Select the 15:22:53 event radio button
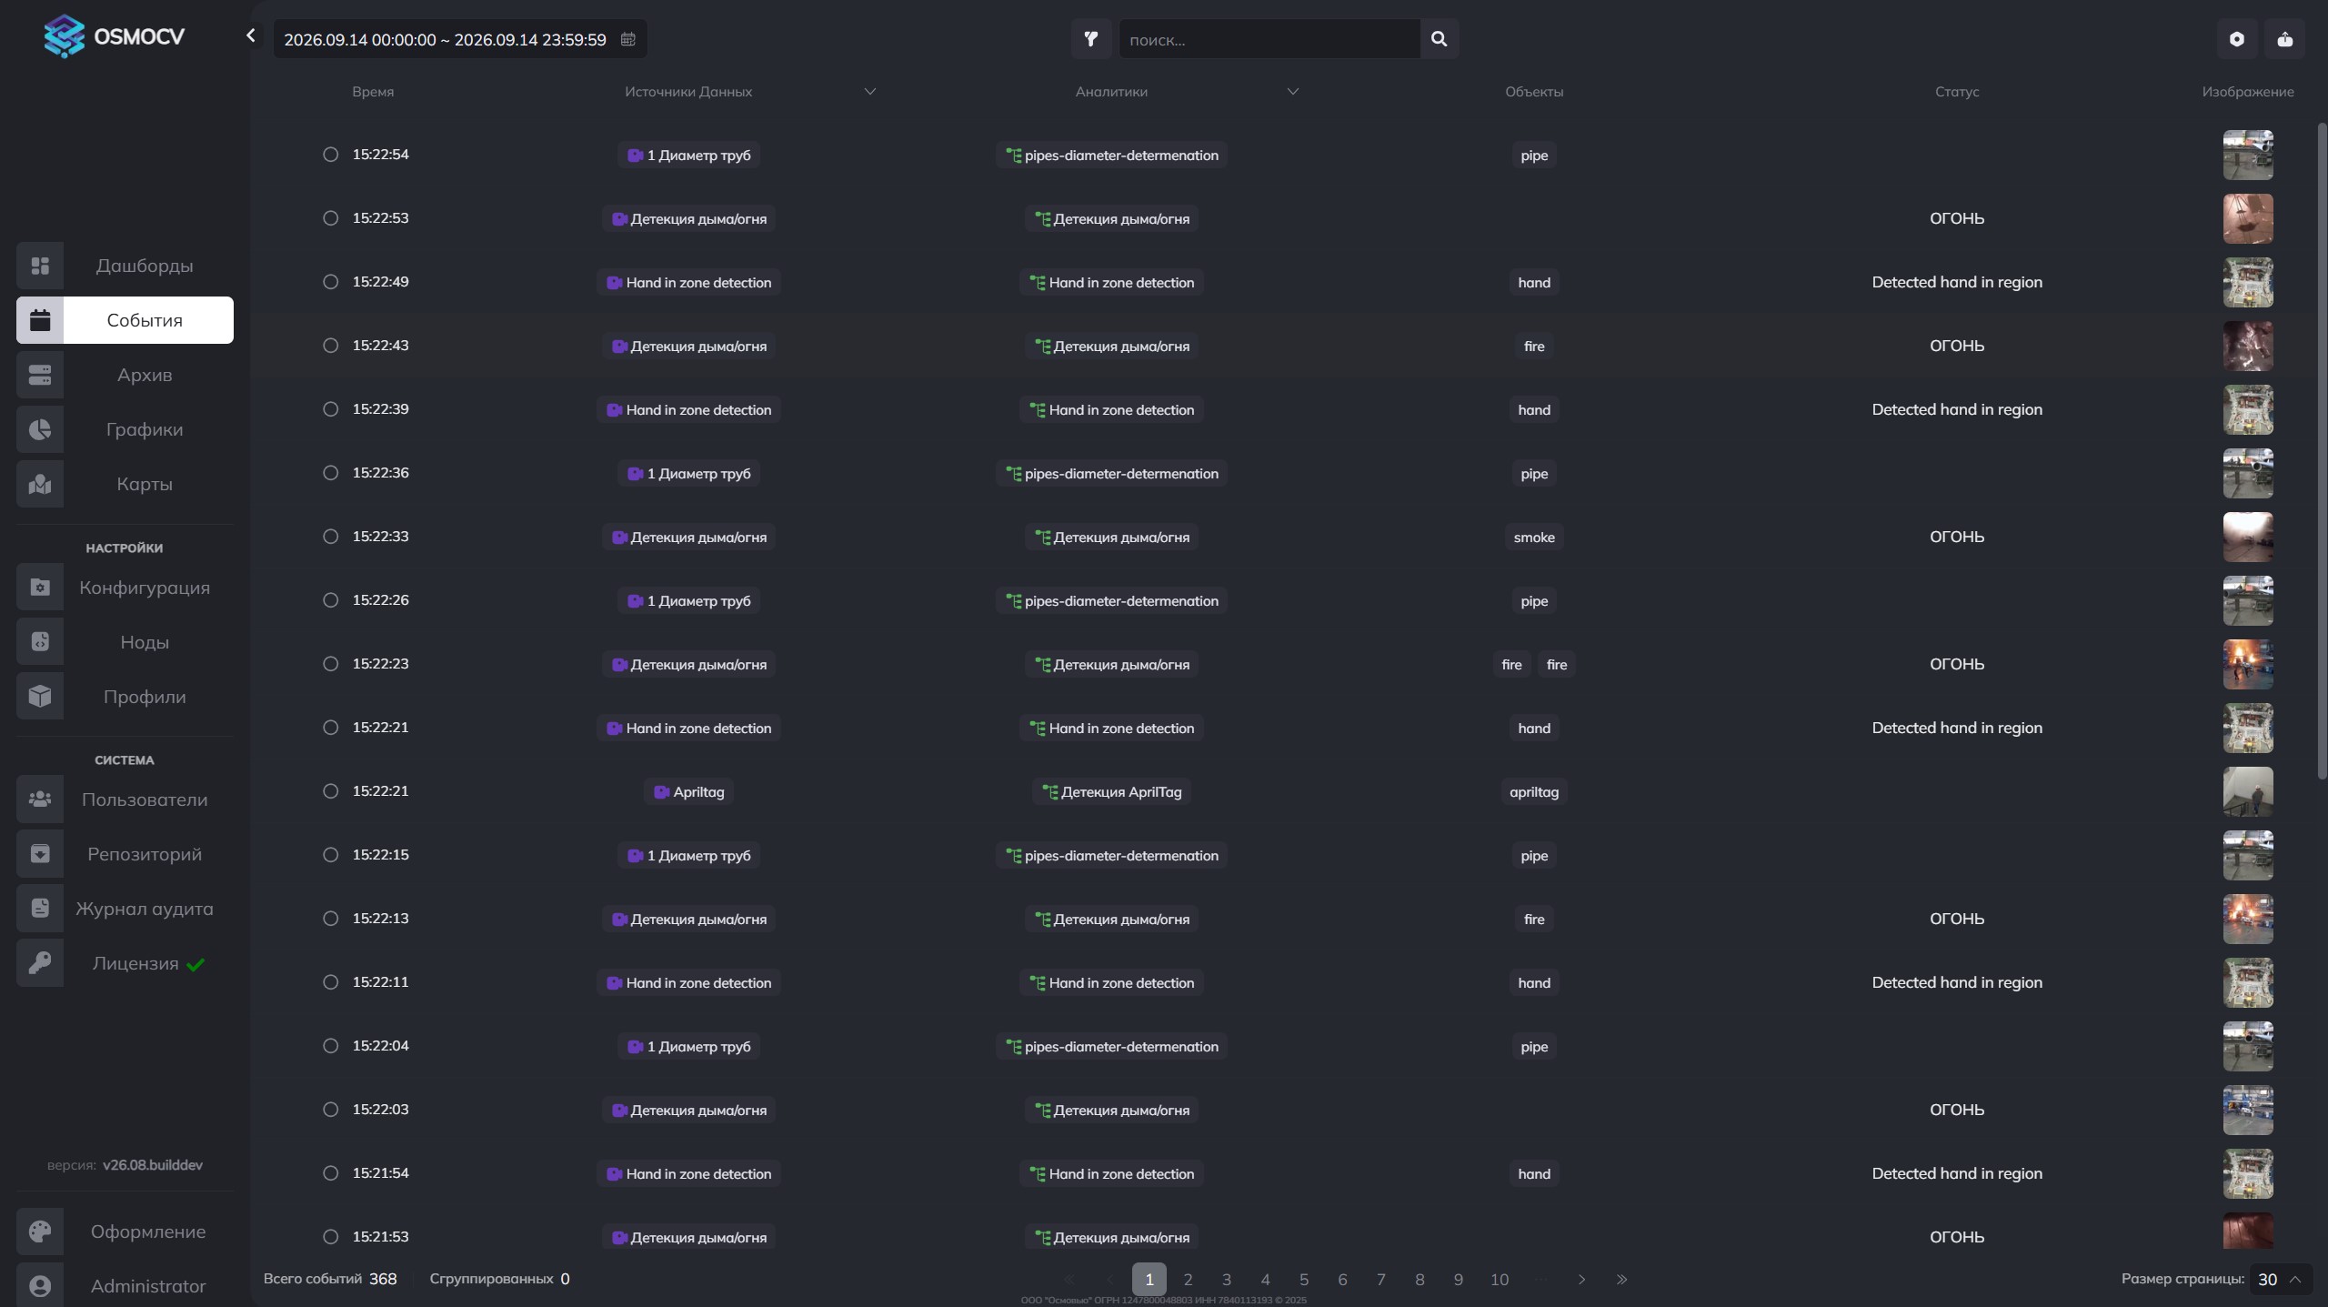Screen dimensions: 2328x1307 point(331,218)
